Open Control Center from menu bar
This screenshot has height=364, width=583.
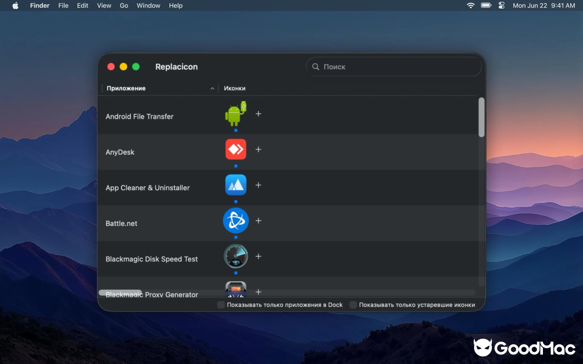[x=501, y=5]
